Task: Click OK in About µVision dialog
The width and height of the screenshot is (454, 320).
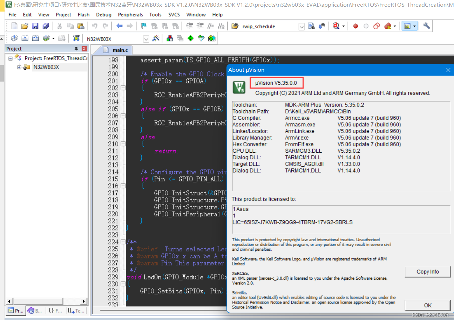Action: click(x=428, y=305)
